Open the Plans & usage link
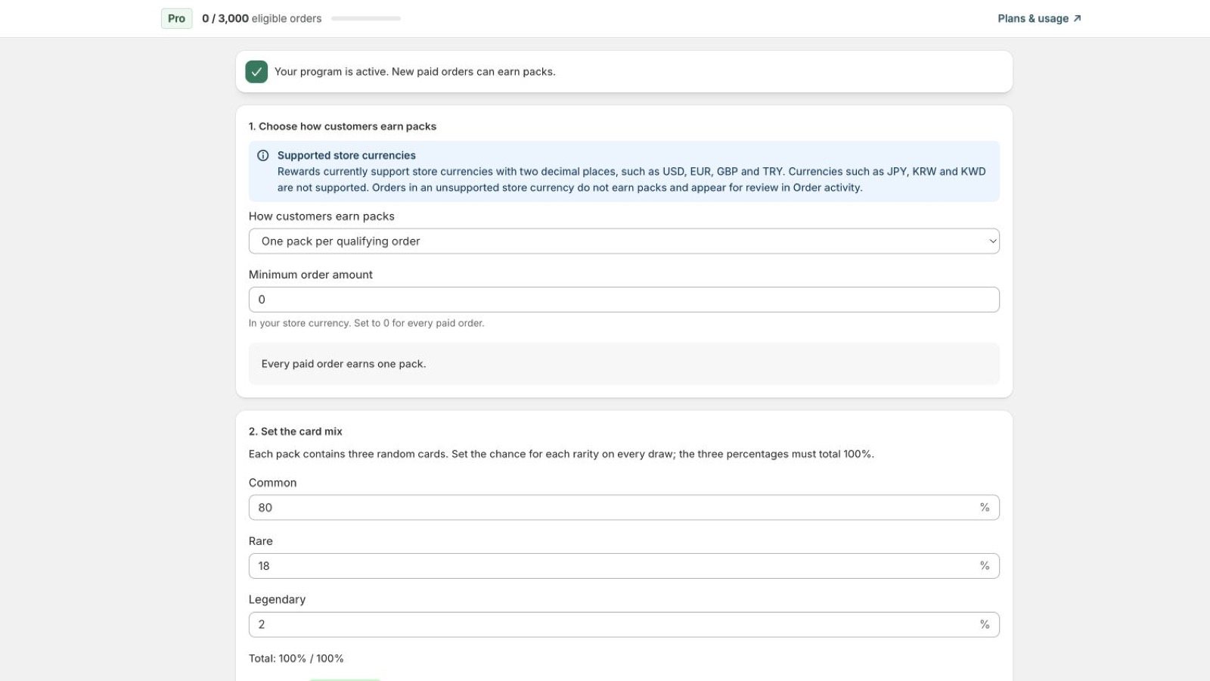1210x681 pixels. [x=1039, y=19]
